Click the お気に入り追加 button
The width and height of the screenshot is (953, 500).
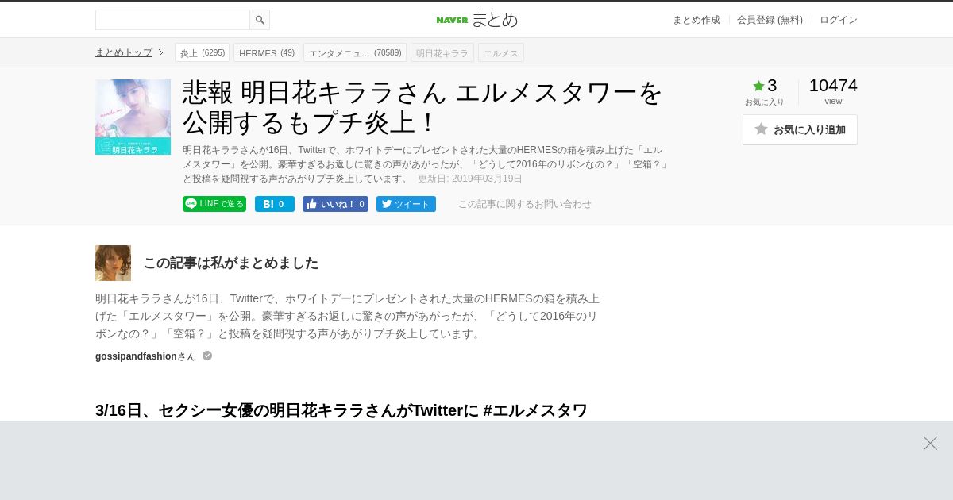click(800, 129)
